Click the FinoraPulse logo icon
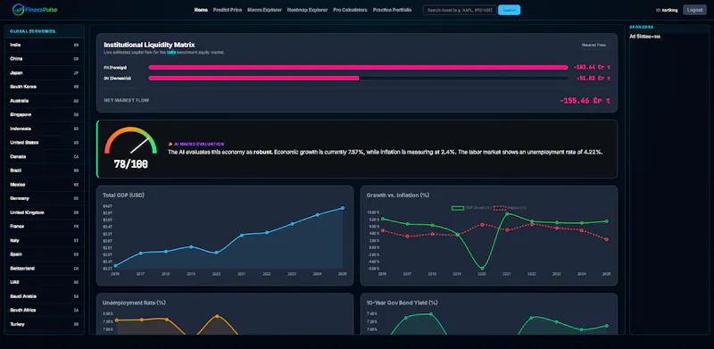Viewport: 714px width, 349px height. (x=18, y=9)
